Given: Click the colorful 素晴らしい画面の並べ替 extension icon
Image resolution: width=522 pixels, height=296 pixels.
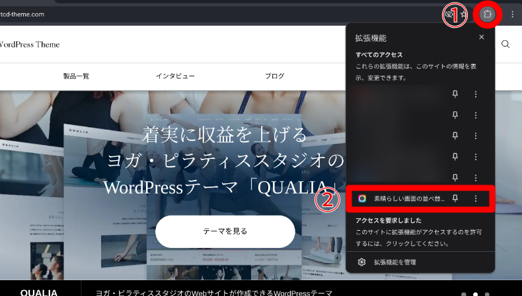Looking at the screenshot, I should [362, 198].
